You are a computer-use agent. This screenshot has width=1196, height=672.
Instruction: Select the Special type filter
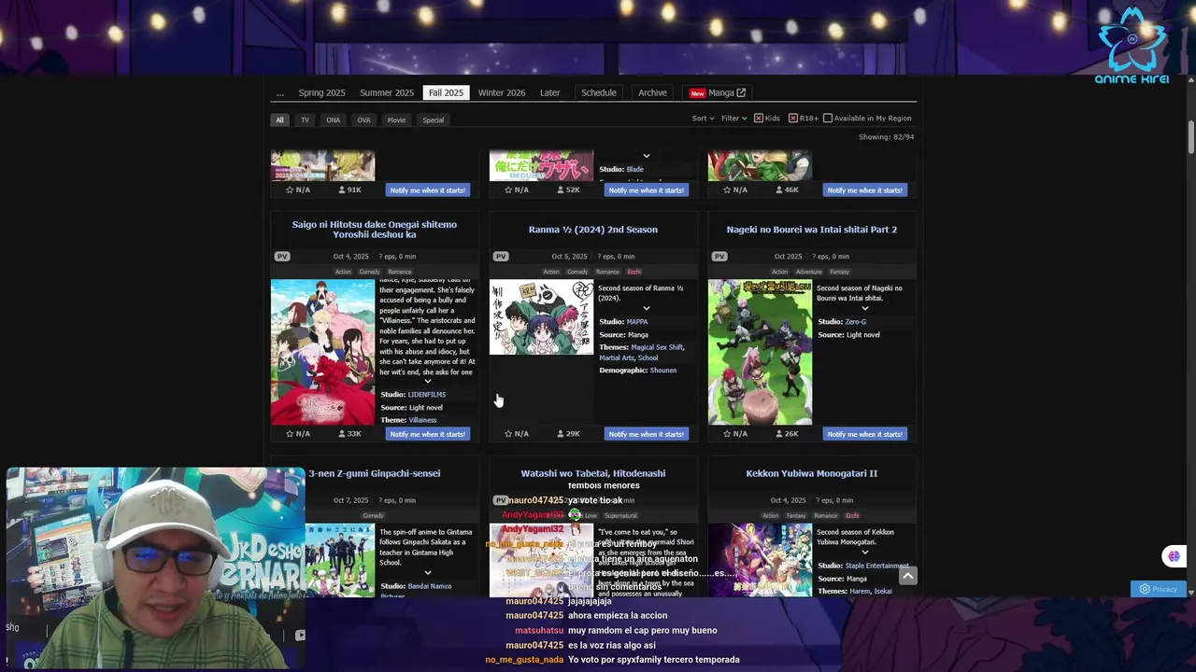[x=433, y=120]
